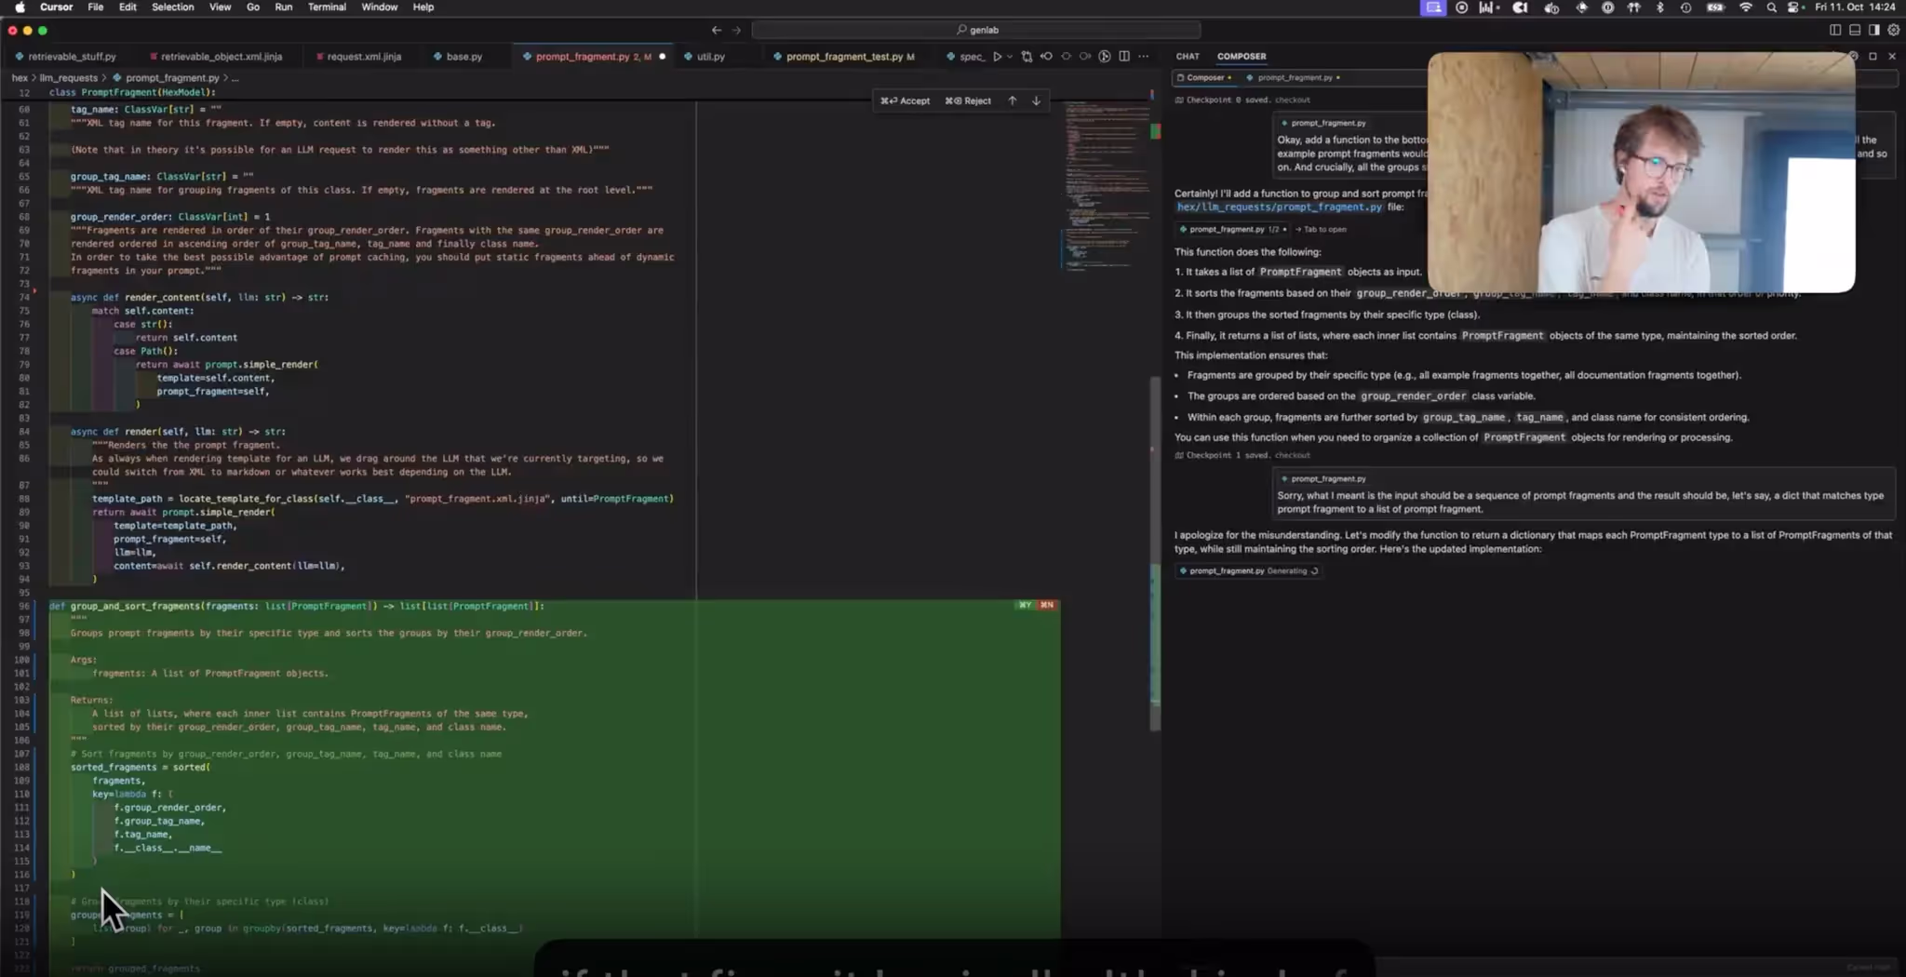Expand the hex breadcrumb folder

pos(20,78)
